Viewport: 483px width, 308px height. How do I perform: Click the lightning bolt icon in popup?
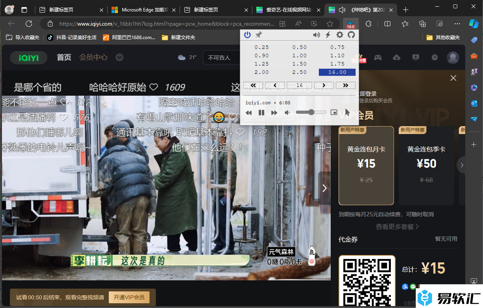[x=328, y=35]
